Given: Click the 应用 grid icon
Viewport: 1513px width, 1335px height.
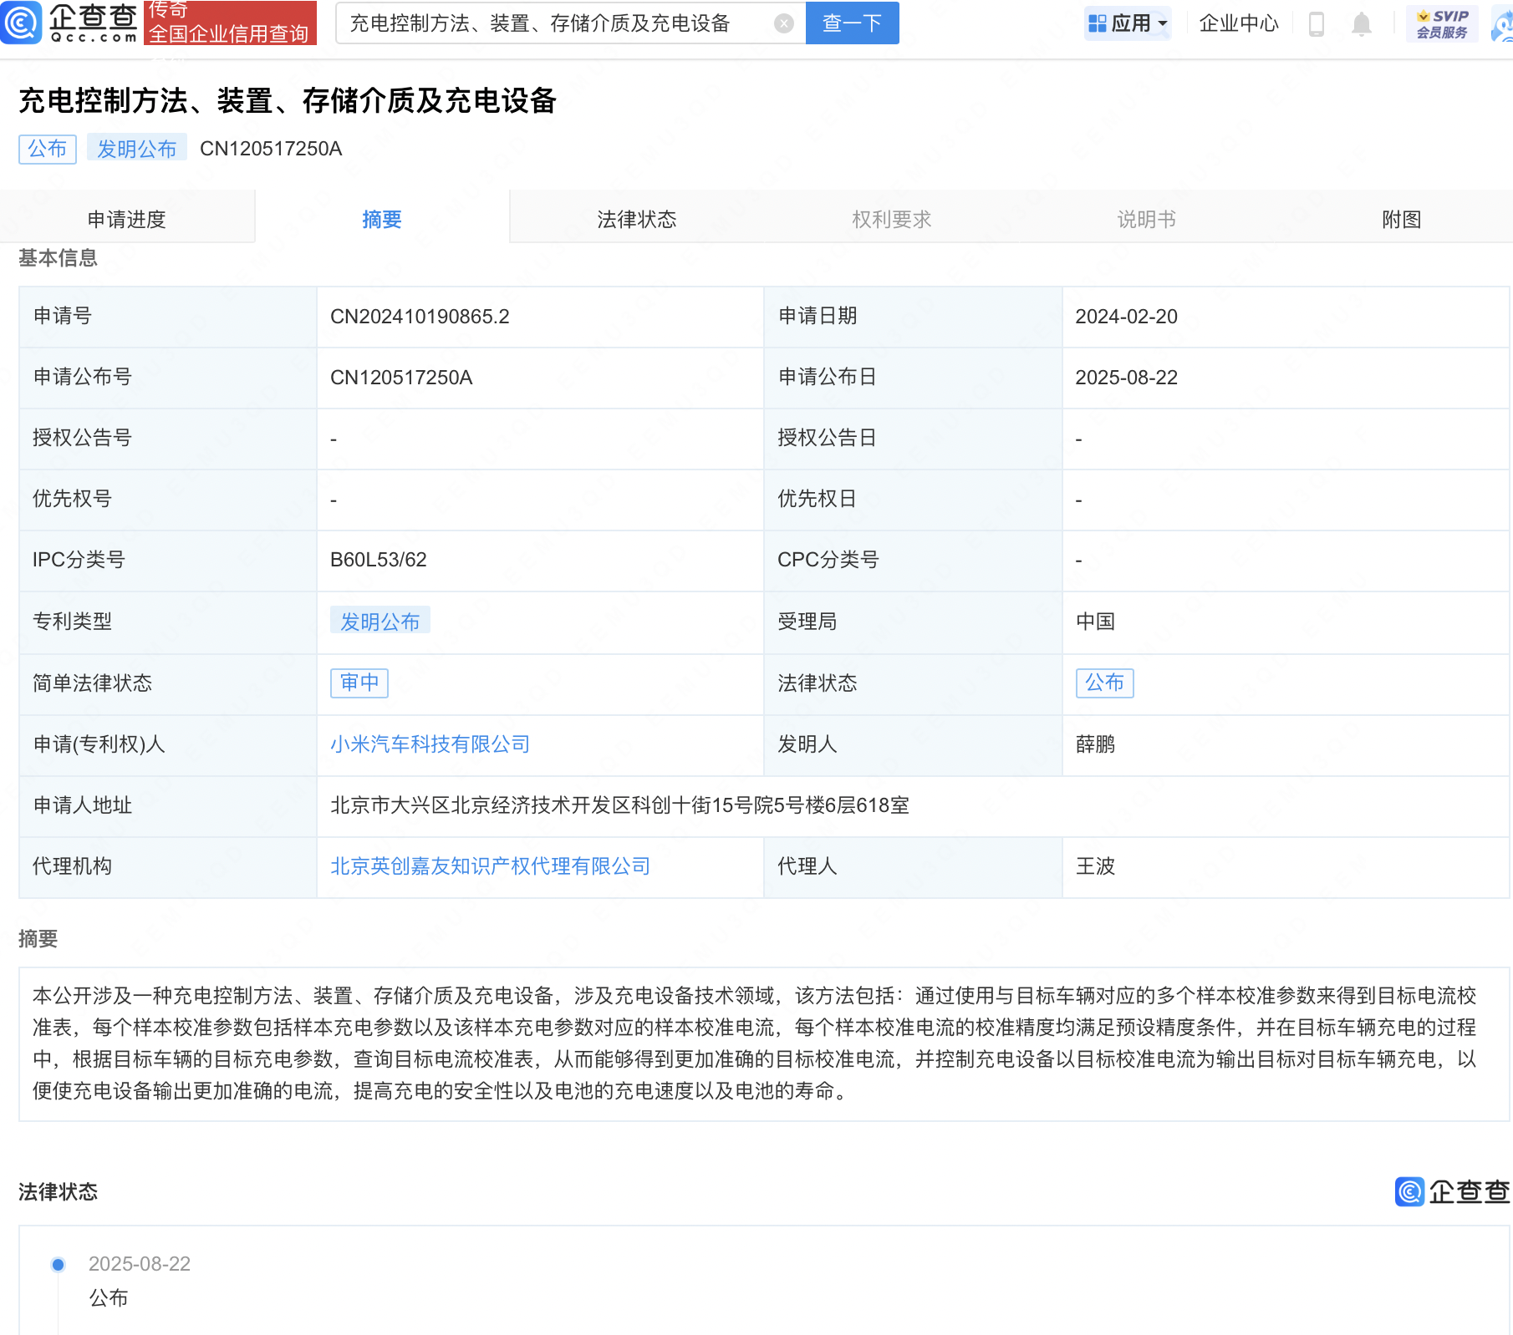Looking at the screenshot, I should coord(1097,23).
